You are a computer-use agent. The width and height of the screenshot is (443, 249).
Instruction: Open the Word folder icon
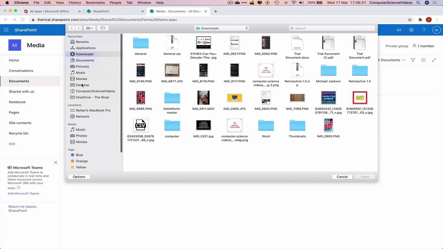266,126
